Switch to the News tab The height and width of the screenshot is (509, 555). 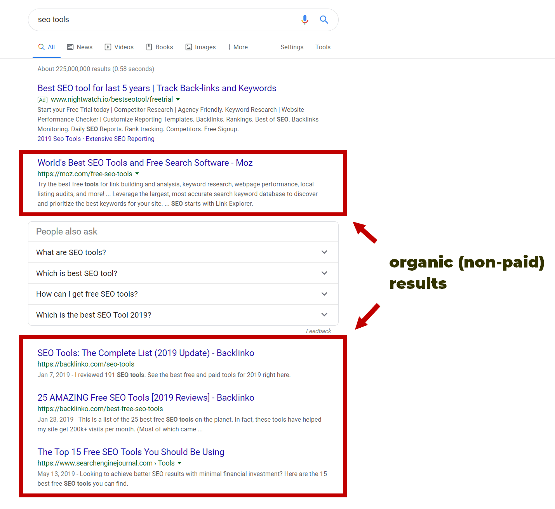point(80,47)
